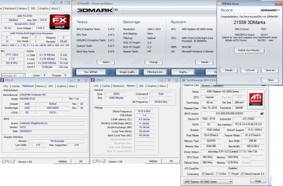
Task: Click the Memory Size 2048 MB field
Action: (211, 146)
